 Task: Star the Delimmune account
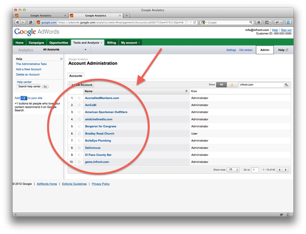[79, 148]
